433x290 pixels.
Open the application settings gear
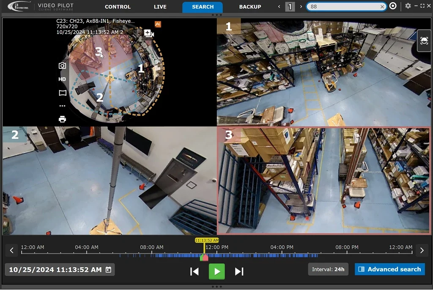(x=407, y=6)
